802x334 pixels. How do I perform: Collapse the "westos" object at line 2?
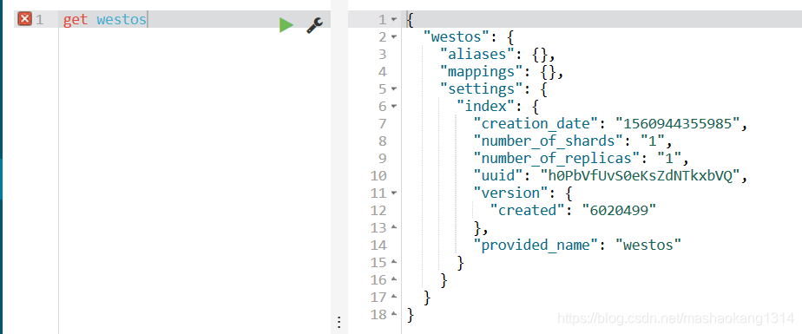(x=394, y=37)
